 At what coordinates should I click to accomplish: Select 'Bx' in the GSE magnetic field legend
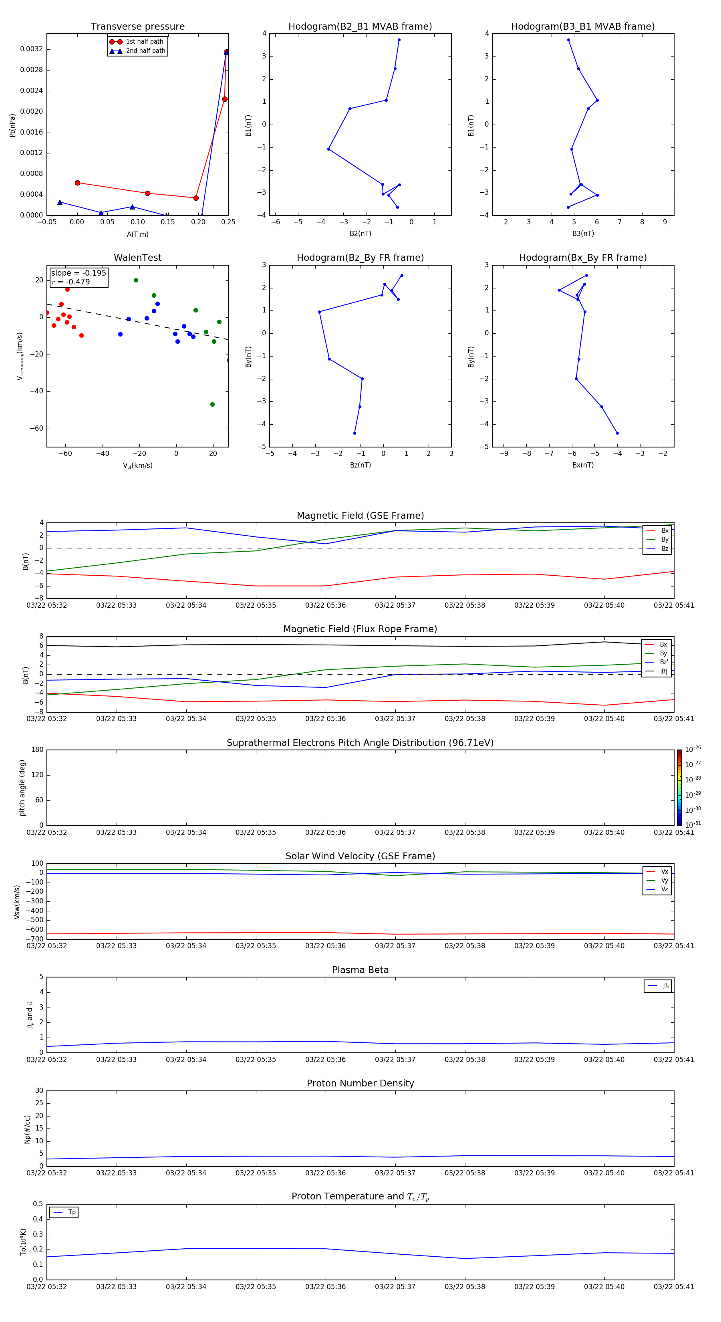point(657,531)
